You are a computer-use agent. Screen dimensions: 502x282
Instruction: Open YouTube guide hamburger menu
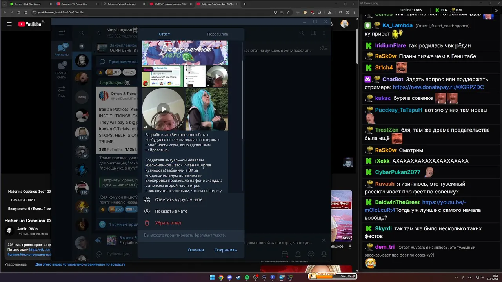click(x=9, y=24)
